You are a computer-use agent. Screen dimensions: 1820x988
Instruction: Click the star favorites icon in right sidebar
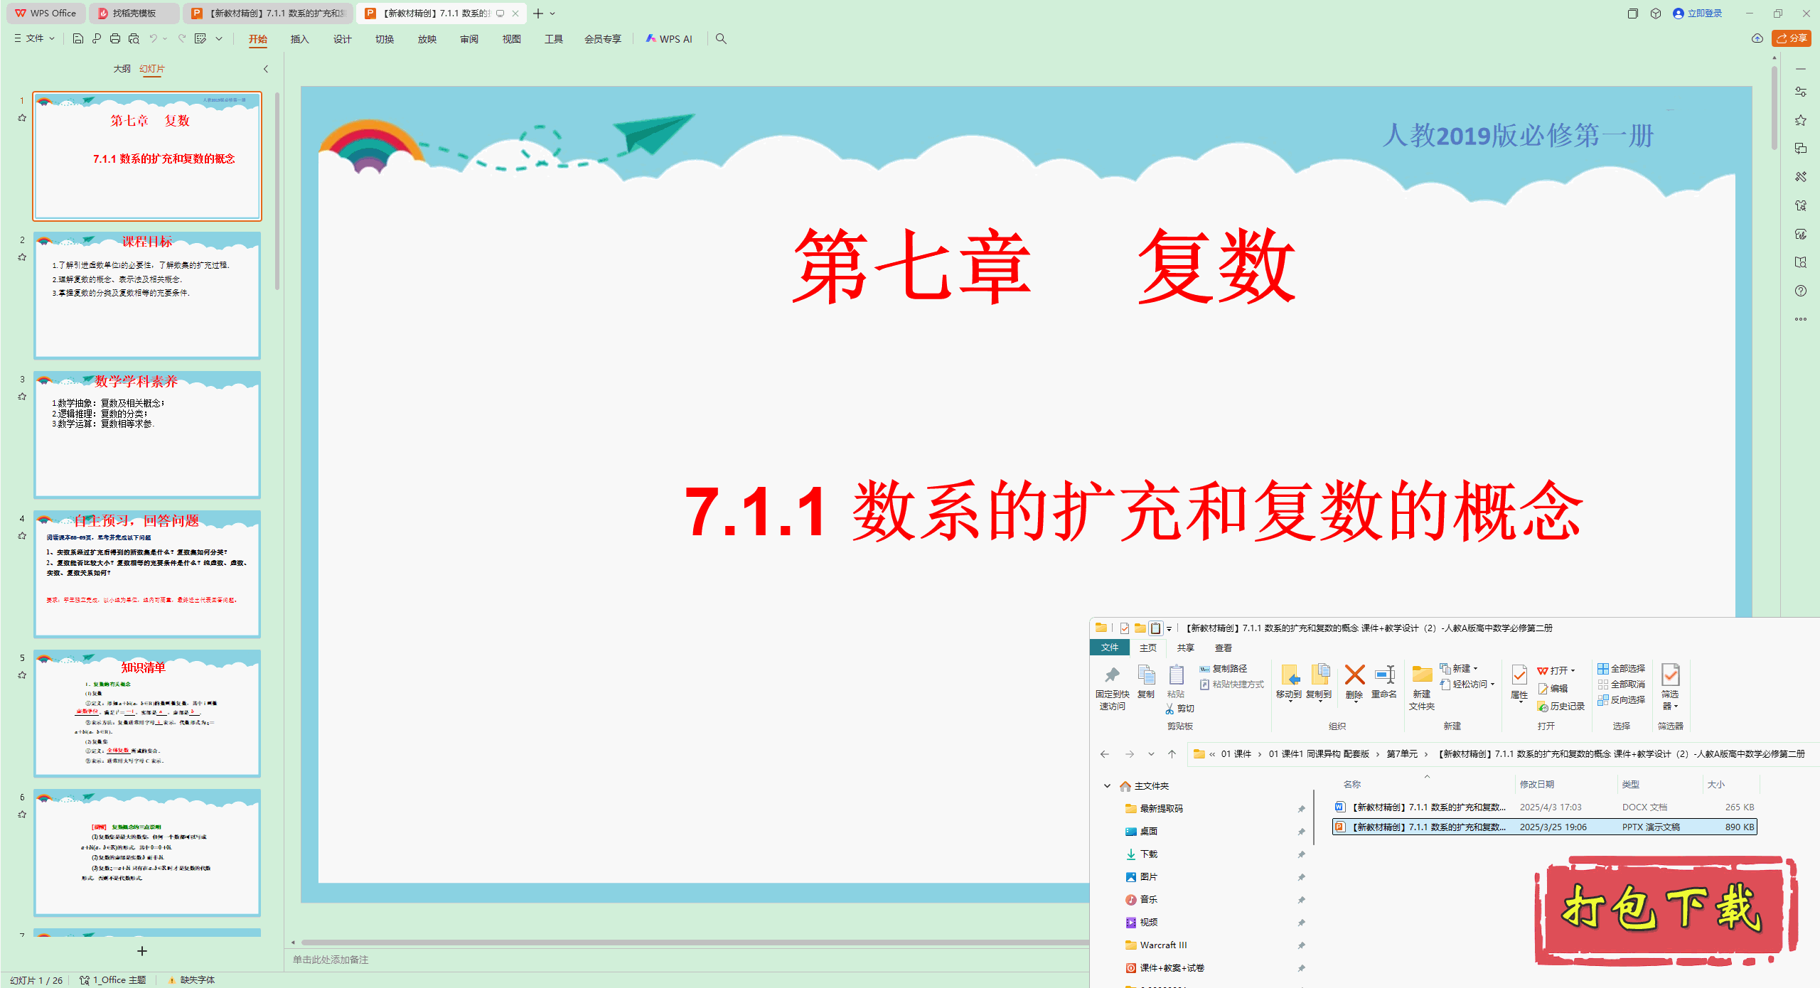tap(1802, 119)
